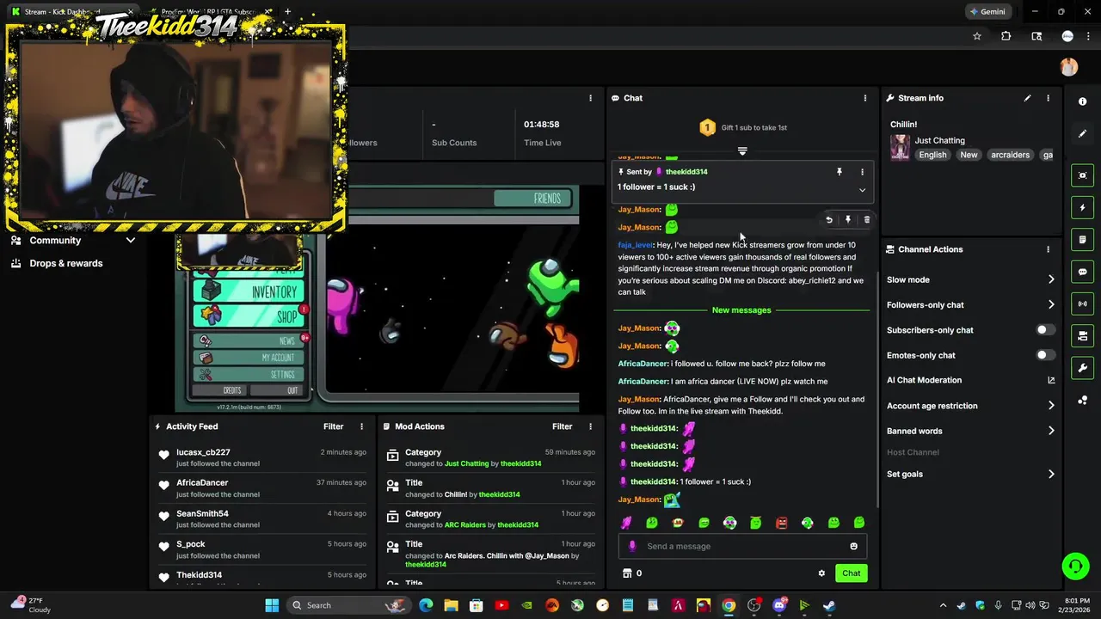Open the chat shop icon
The height and width of the screenshot is (619, 1101).
coord(627,573)
